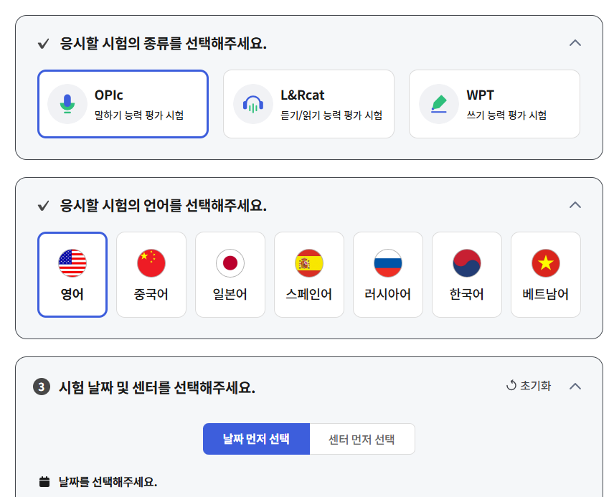Reset selections with 초기화 button
Viewport: 614px width, 497px height.
(x=529, y=386)
